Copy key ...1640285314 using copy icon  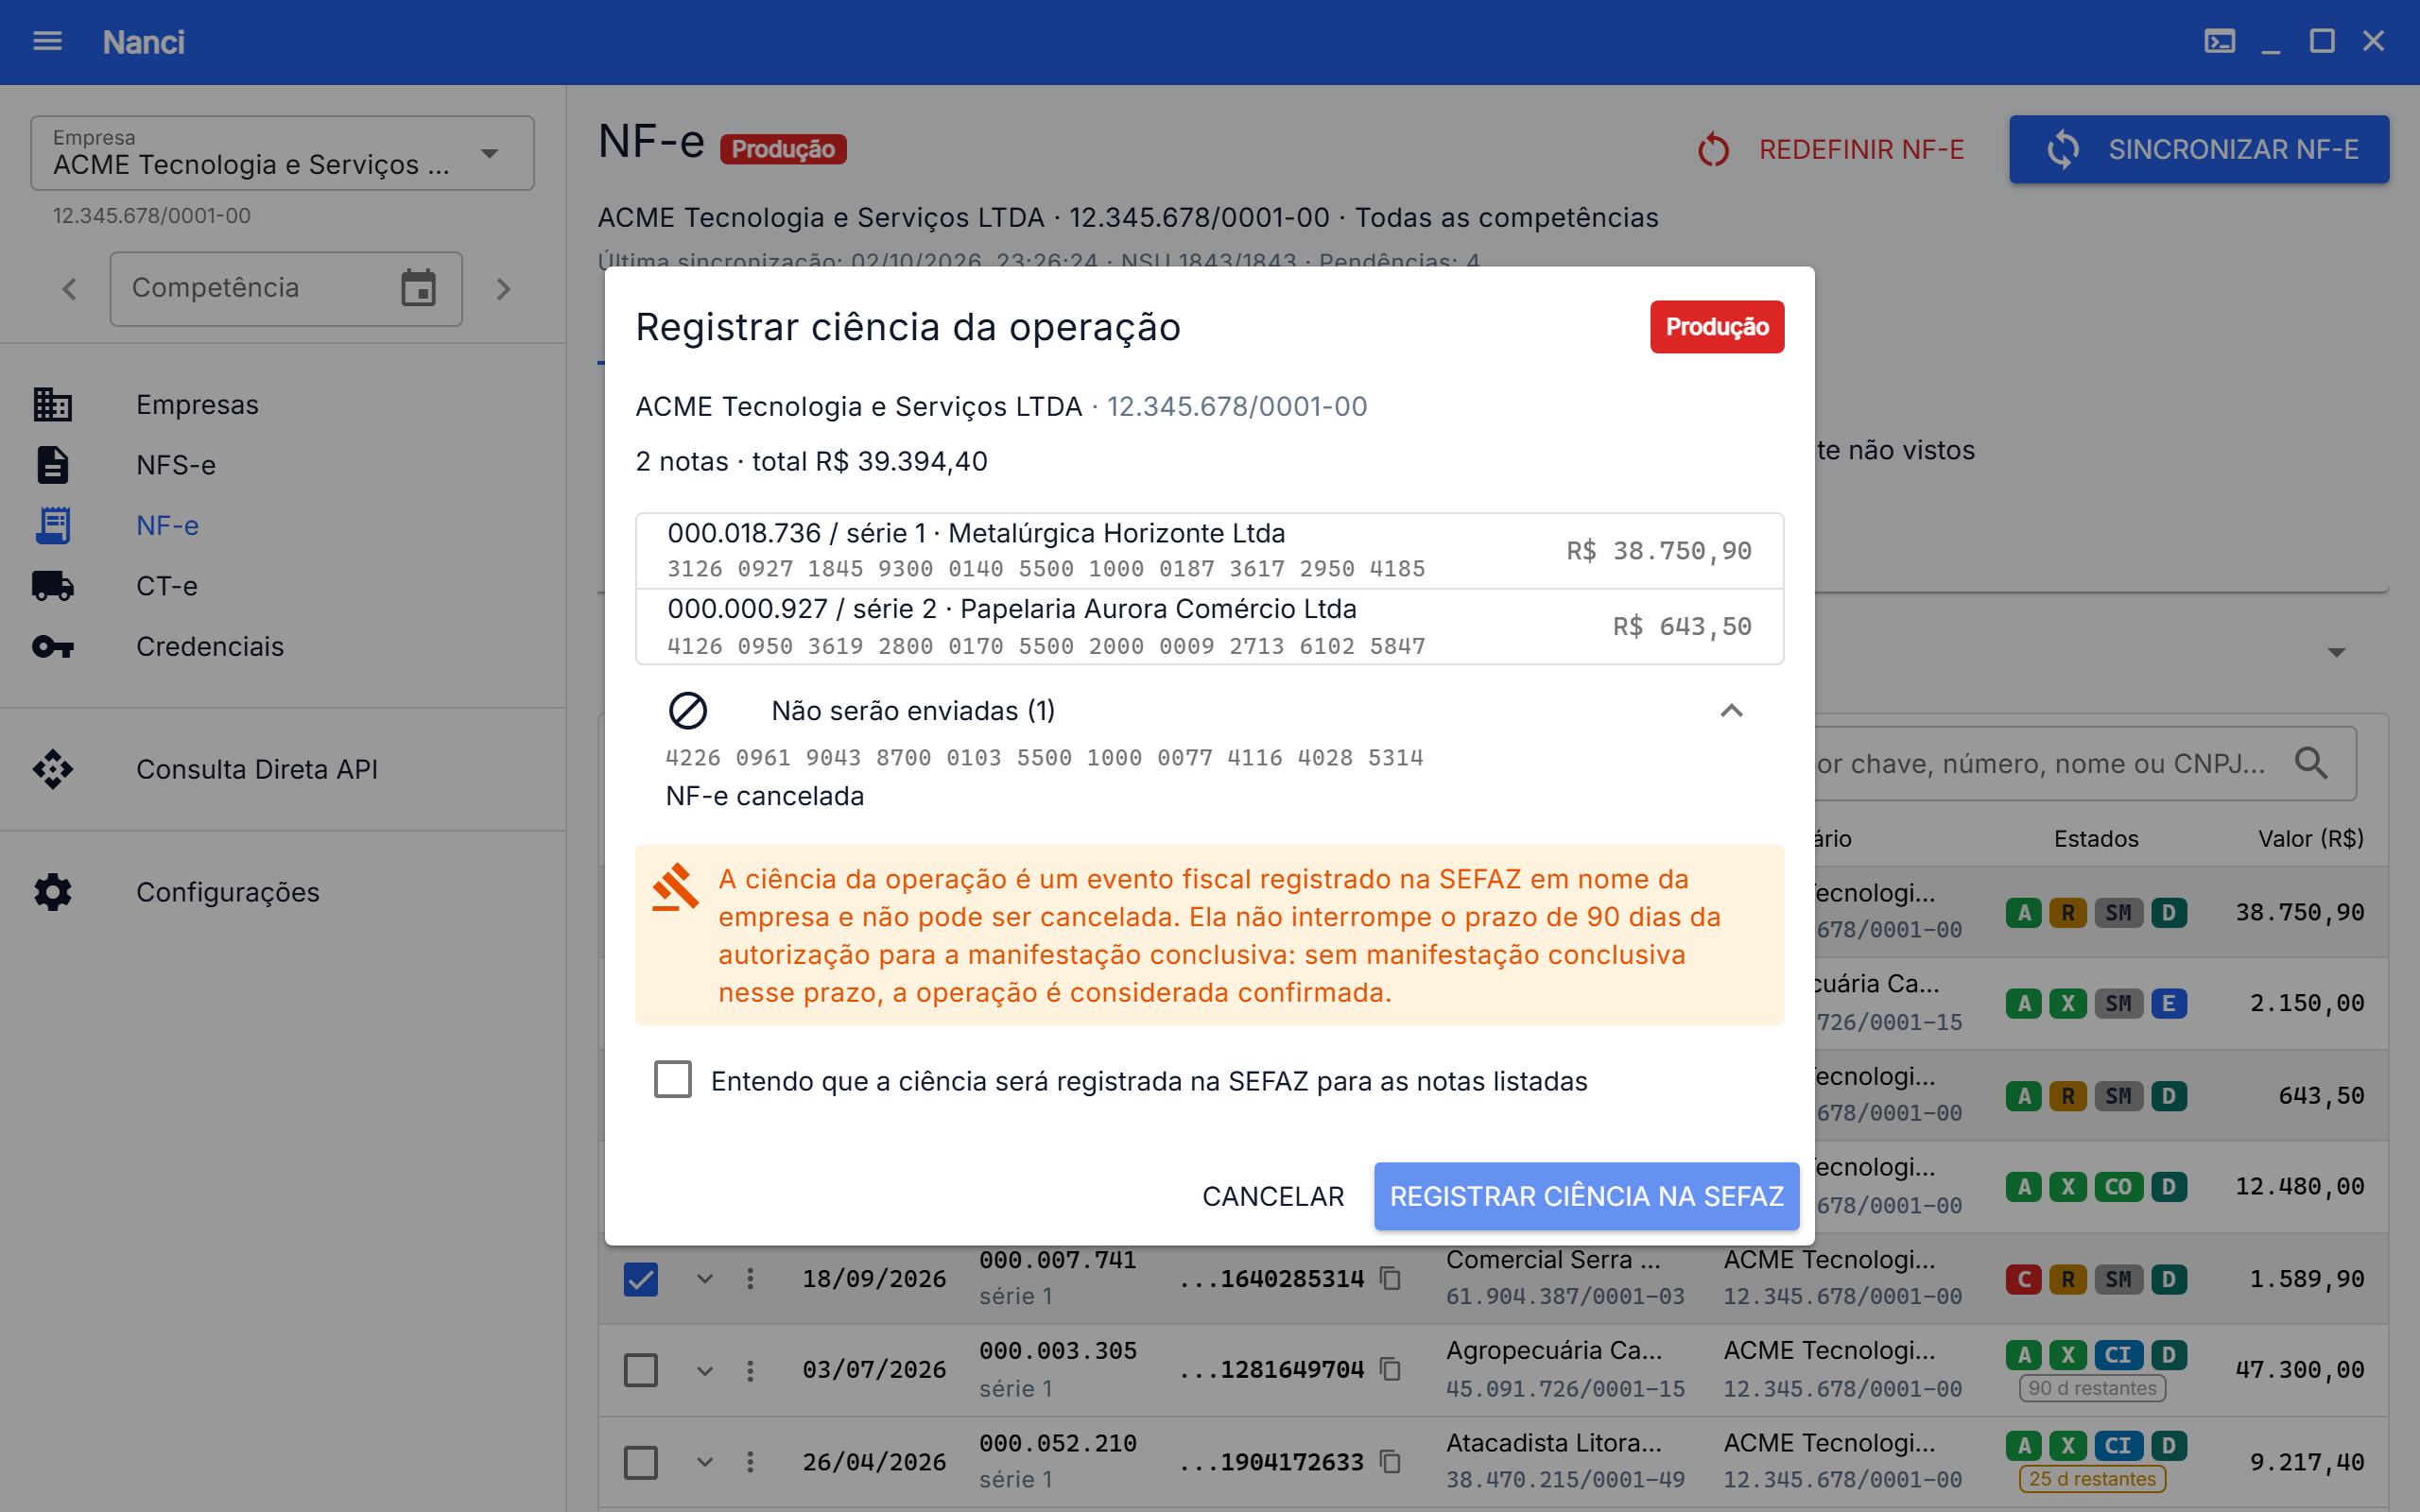pyautogui.click(x=1390, y=1278)
